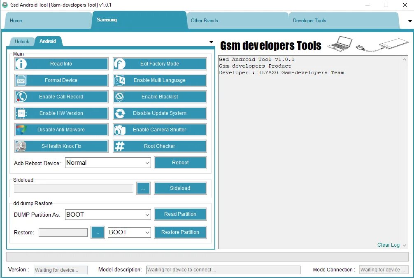The image size is (414, 278).
Task: Click the Sideload button
Action: point(180,188)
